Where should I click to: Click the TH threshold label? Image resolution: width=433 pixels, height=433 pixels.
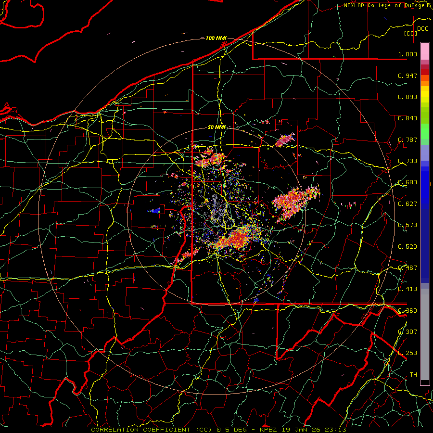pos(413,375)
